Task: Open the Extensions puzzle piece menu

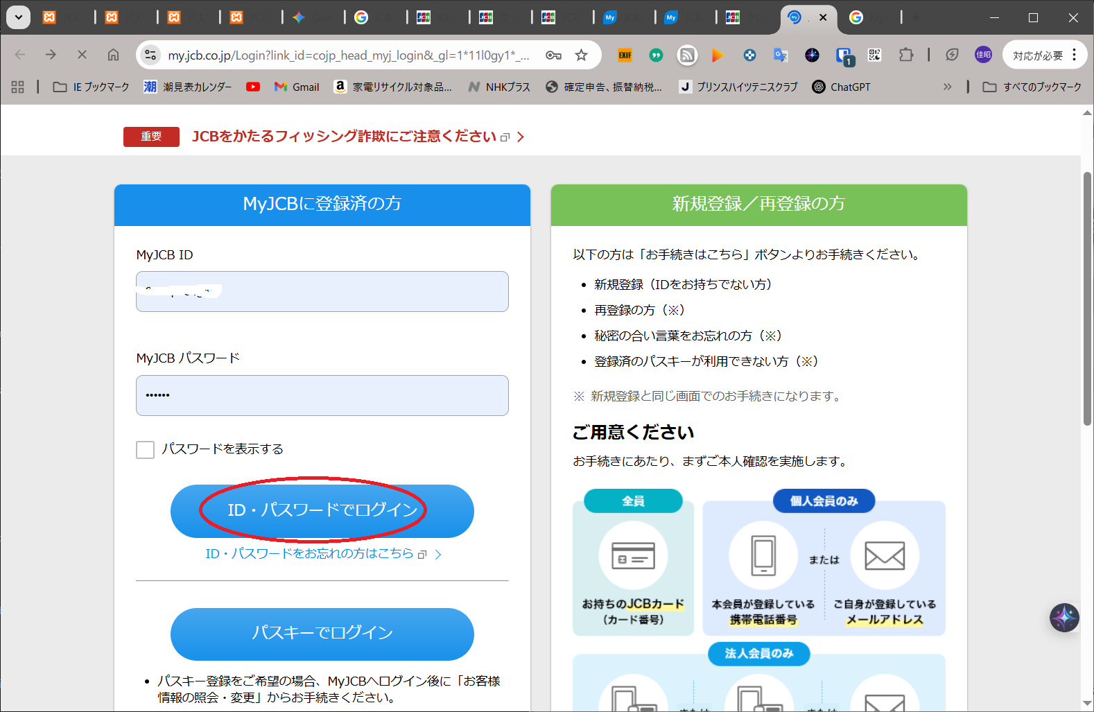Action: tap(906, 55)
